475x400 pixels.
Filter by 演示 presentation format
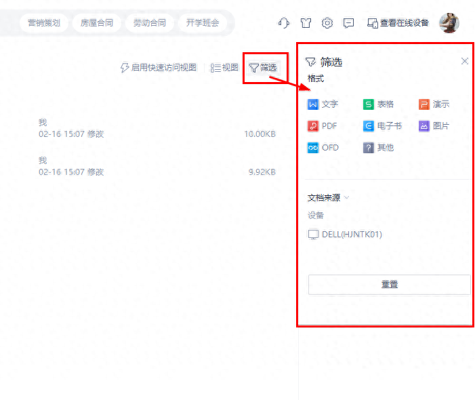(x=434, y=104)
